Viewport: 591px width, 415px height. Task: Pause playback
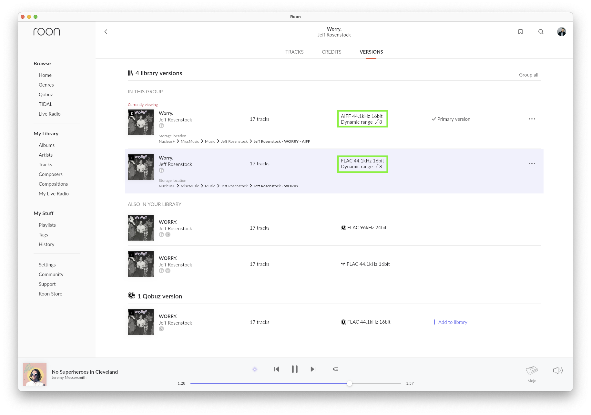295,369
